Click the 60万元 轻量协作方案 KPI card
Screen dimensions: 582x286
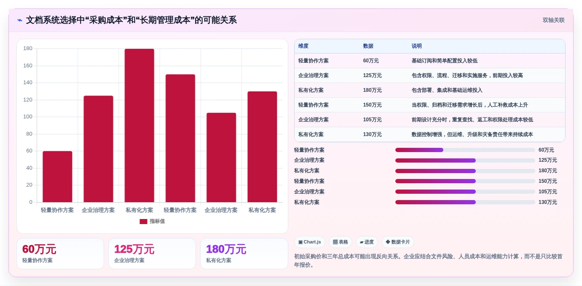tap(60, 254)
